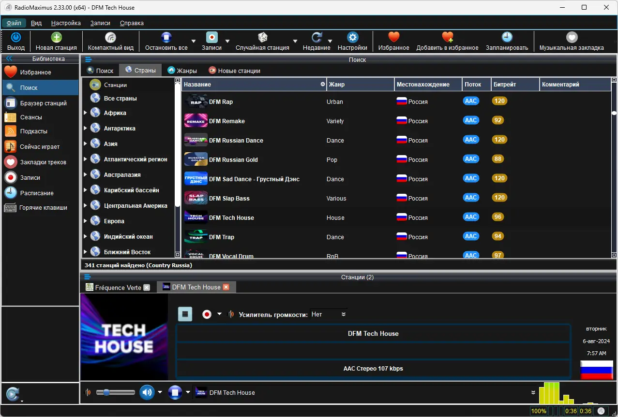Open the Настройки (settings) toolbar icon

(353, 41)
